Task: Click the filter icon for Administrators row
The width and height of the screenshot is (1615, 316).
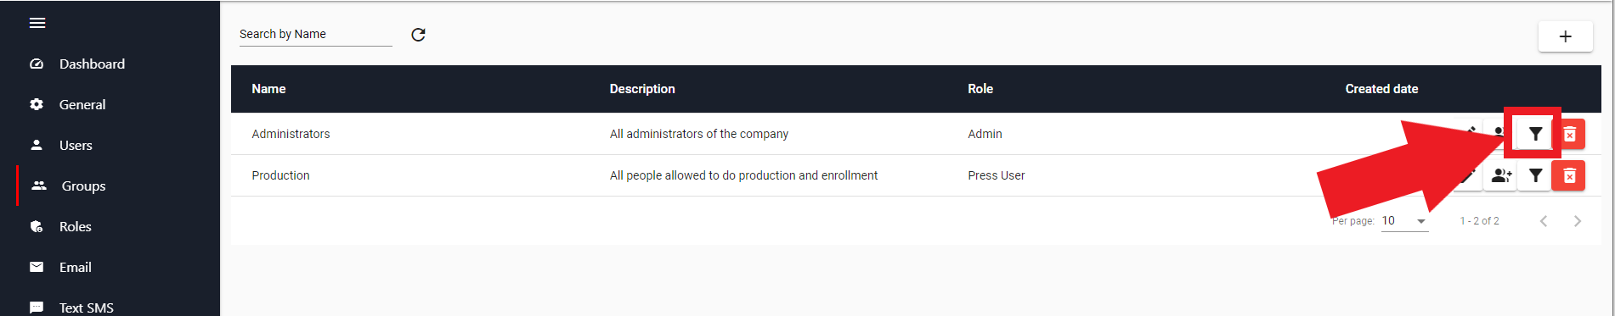Action: pos(1535,134)
